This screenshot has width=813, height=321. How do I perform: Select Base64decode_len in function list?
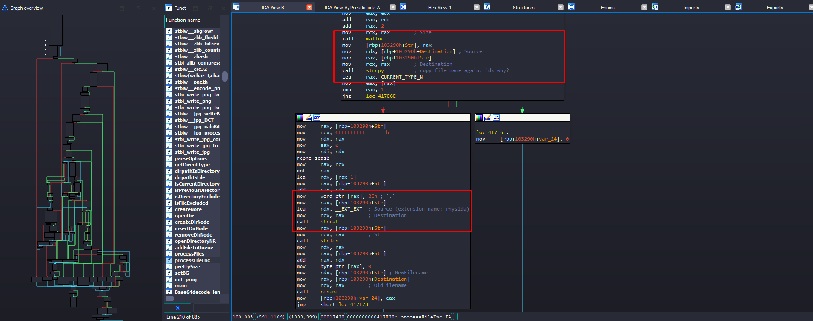point(198,292)
